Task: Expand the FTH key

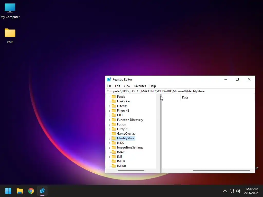Action: pyautogui.click(x=109, y=115)
